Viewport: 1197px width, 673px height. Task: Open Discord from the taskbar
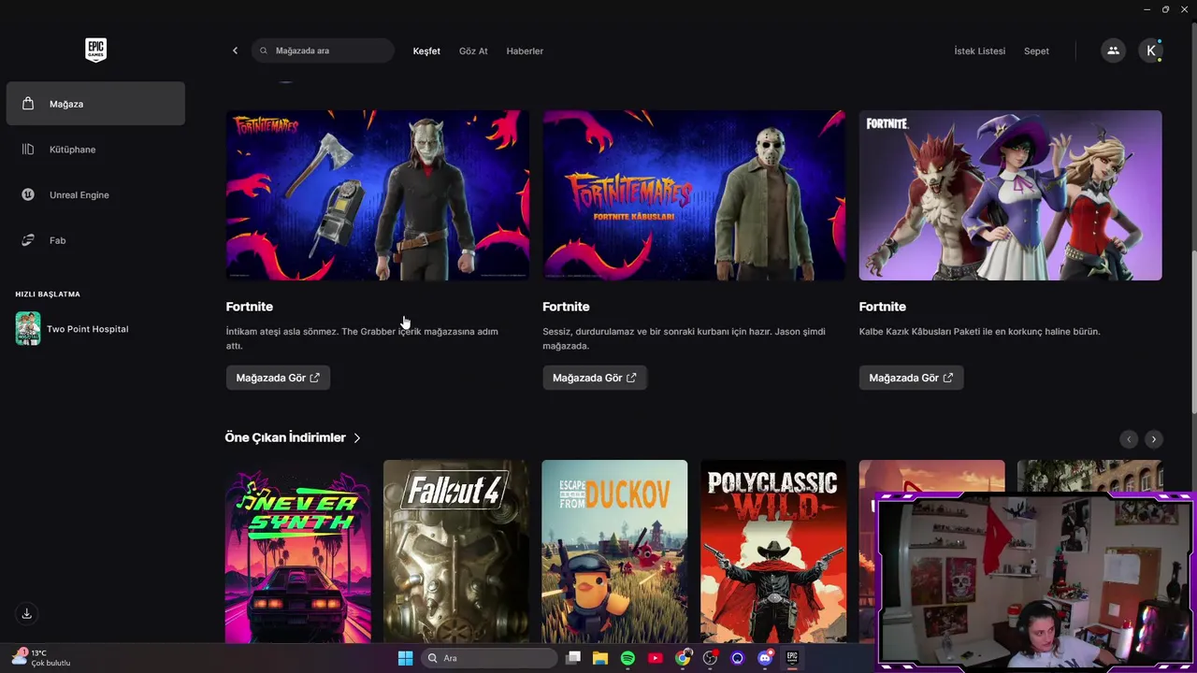click(x=765, y=658)
